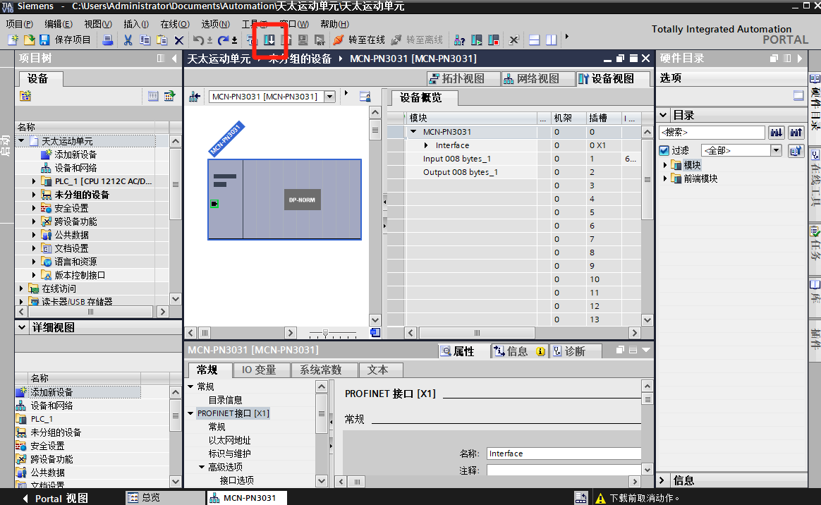The width and height of the screenshot is (821, 505).
Task: Open the IO 变量 tab
Action: [x=261, y=370]
